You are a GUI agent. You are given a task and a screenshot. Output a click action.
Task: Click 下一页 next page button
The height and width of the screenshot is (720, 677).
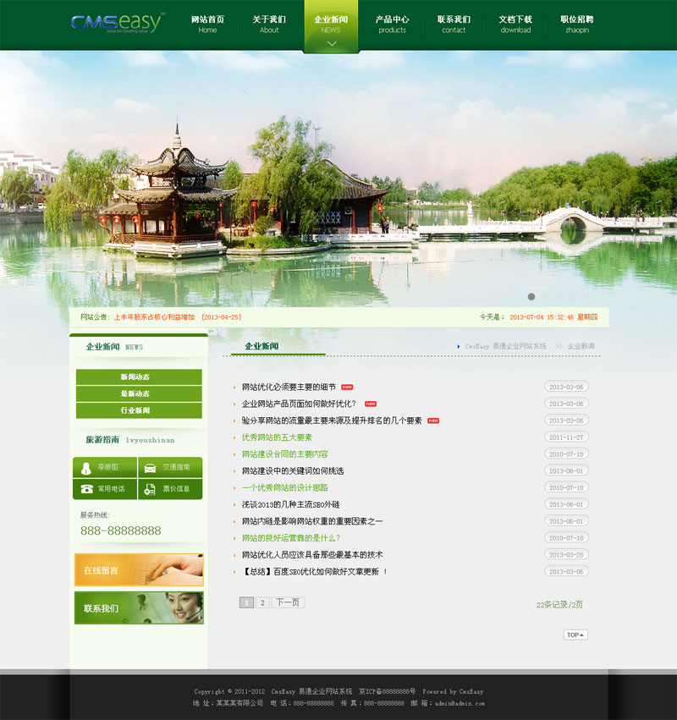pyautogui.click(x=288, y=602)
